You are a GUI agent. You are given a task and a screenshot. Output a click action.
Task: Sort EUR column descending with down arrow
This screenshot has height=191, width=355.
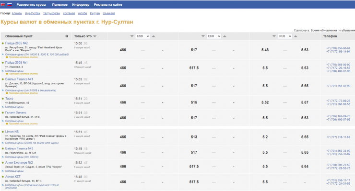tap(203, 36)
